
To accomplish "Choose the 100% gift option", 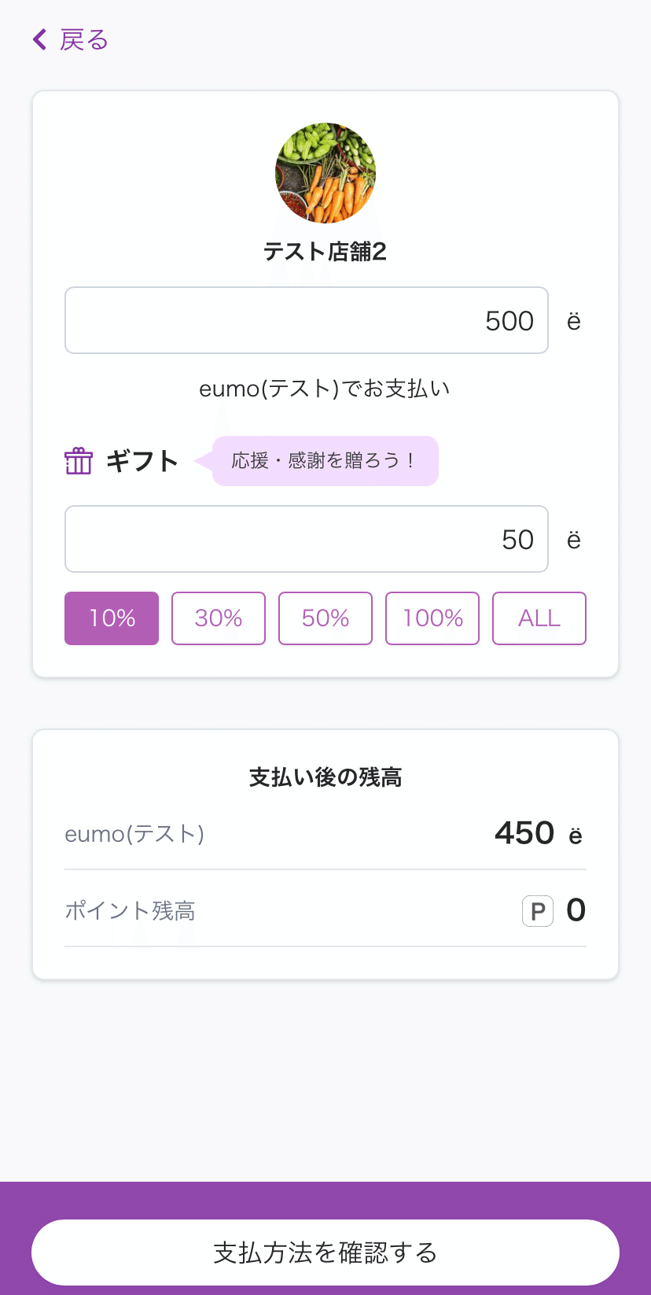I will pos(432,618).
